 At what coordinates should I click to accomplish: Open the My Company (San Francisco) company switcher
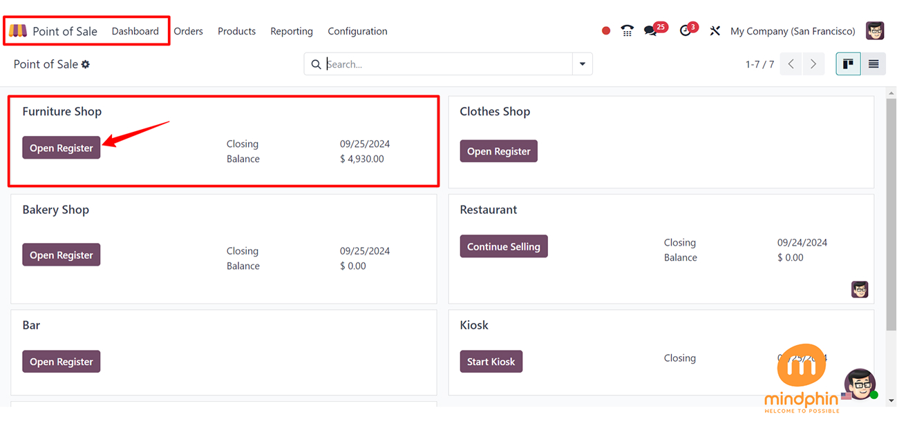click(x=793, y=31)
